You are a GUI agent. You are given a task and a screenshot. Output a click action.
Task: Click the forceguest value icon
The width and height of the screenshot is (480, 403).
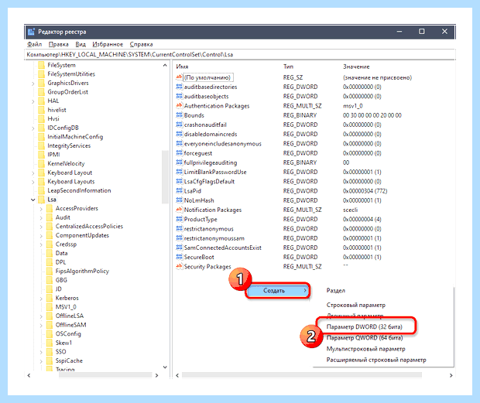pyautogui.click(x=179, y=153)
